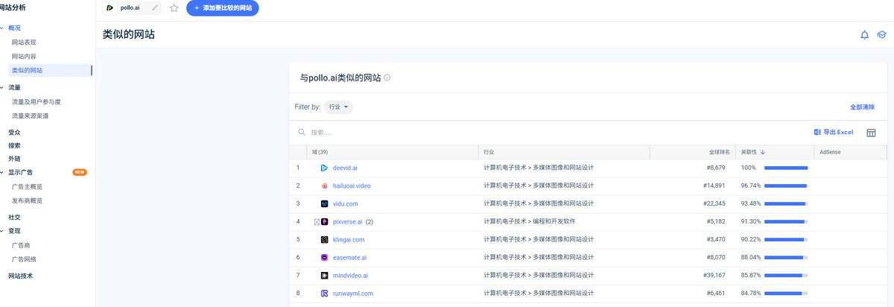Collapse the 流量 sidebar section
This screenshot has width=894, height=307.
pyautogui.click(x=2, y=87)
